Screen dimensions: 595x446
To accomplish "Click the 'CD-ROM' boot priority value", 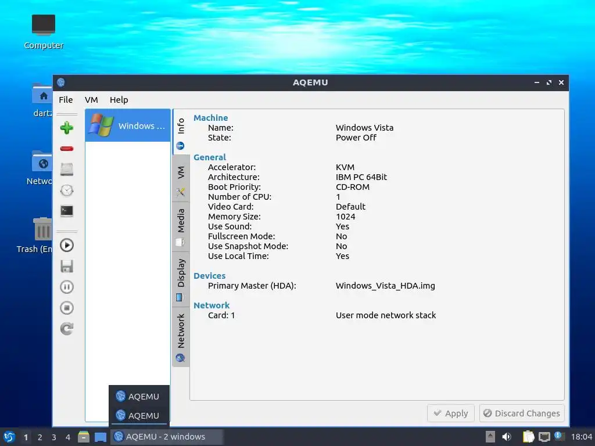I will 353,187.
